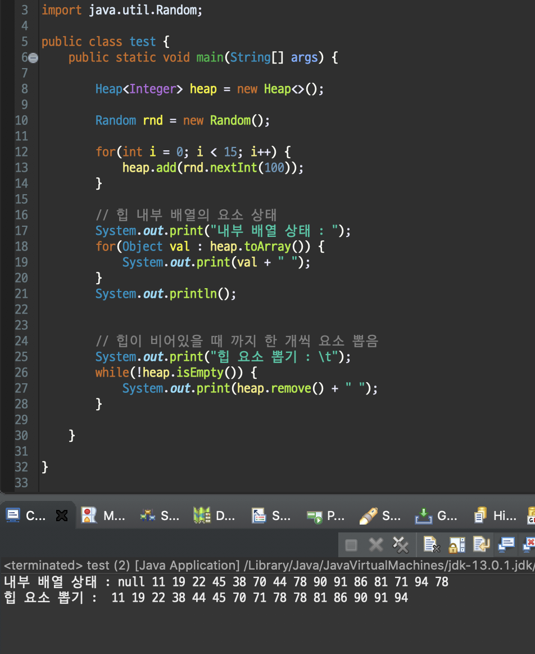Click 'String' parameter type on line 6
Screen dimensions: 535x654
click(250, 57)
